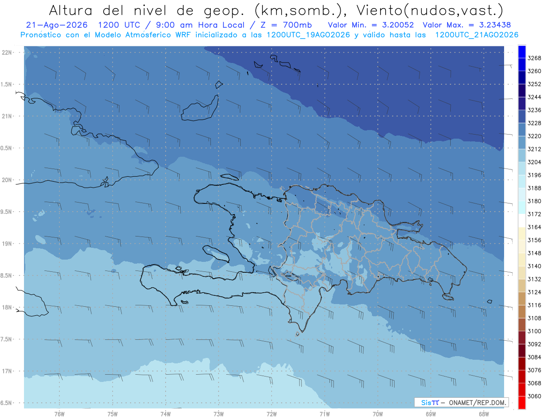Click the 'ONAMET/REP.DOM.' credit label
This screenshot has width=543, height=420.
tap(477, 402)
